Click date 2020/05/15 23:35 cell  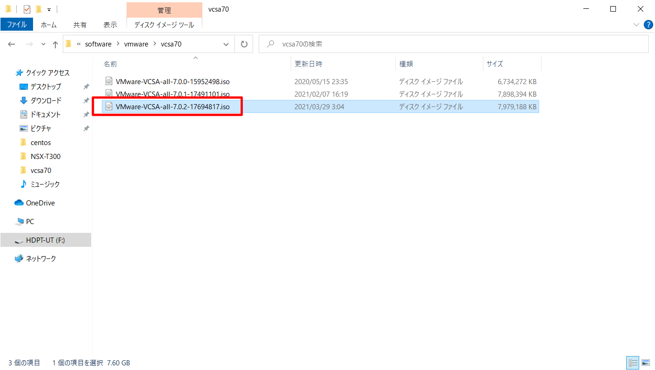(321, 81)
